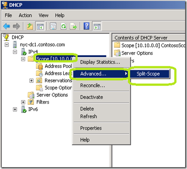Collapse the IPv4 node
The width and height of the screenshot is (187, 169).
pos(15,52)
